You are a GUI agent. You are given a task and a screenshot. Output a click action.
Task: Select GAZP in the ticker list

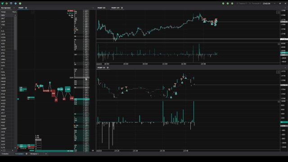tap(3, 22)
